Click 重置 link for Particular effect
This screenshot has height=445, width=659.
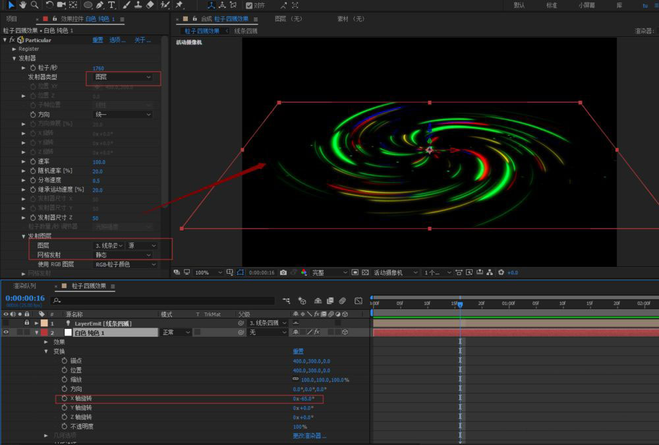pyautogui.click(x=98, y=40)
